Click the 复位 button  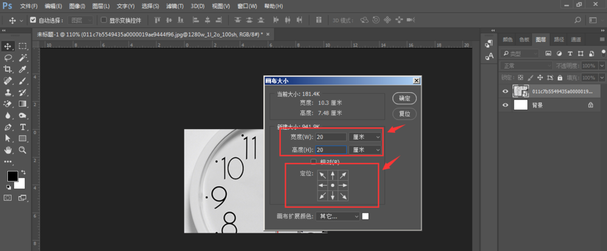(x=404, y=114)
